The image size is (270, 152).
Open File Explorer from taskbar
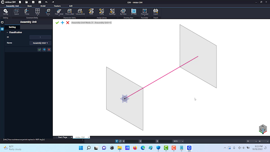119,148
